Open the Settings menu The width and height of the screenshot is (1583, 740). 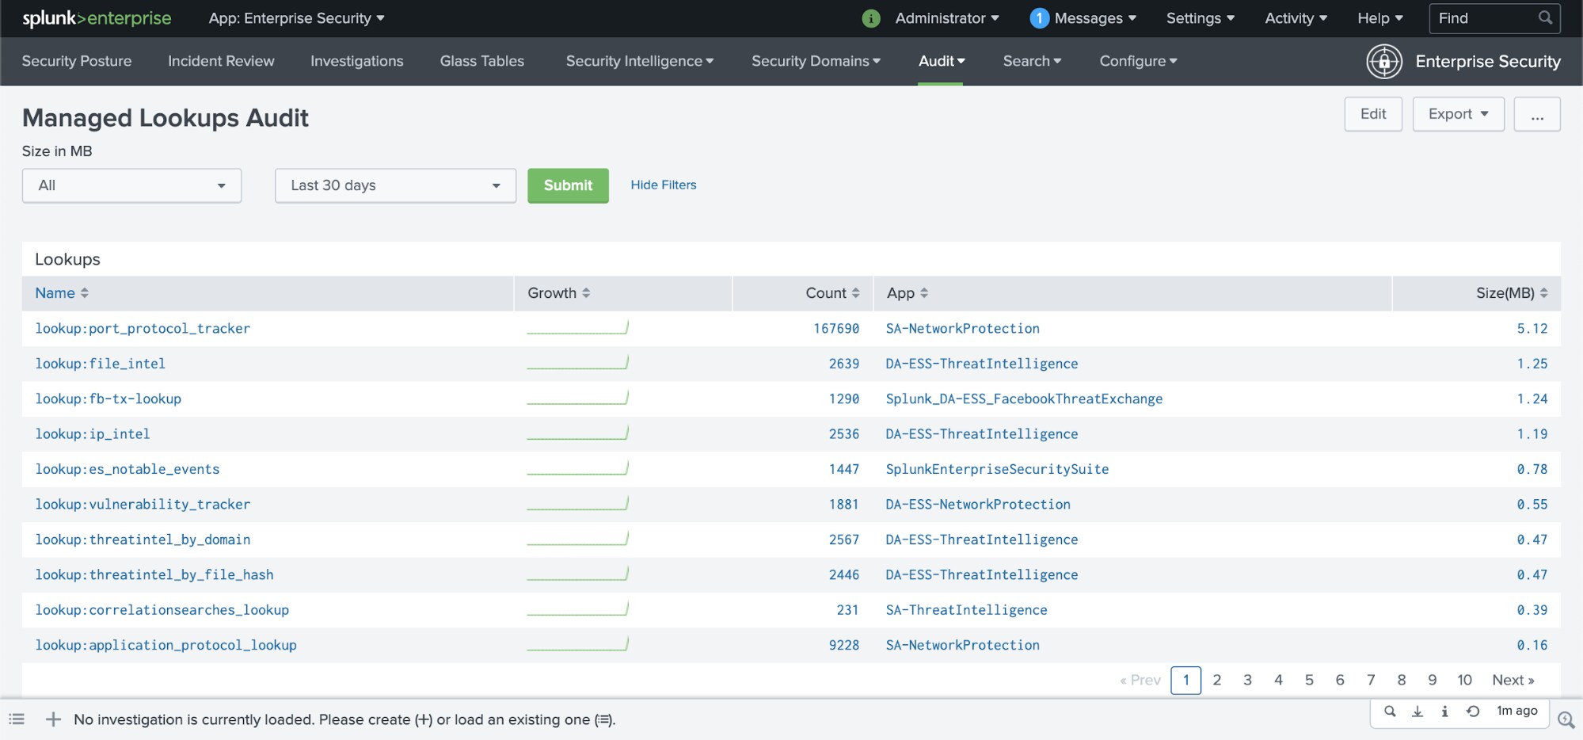coord(1201,18)
